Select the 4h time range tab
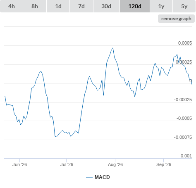The width and height of the screenshot is (196, 188). point(12,6)
